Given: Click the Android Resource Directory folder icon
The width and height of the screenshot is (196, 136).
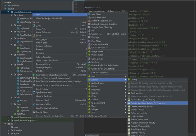Looking at the screenshot, I should tap(89, 24).
